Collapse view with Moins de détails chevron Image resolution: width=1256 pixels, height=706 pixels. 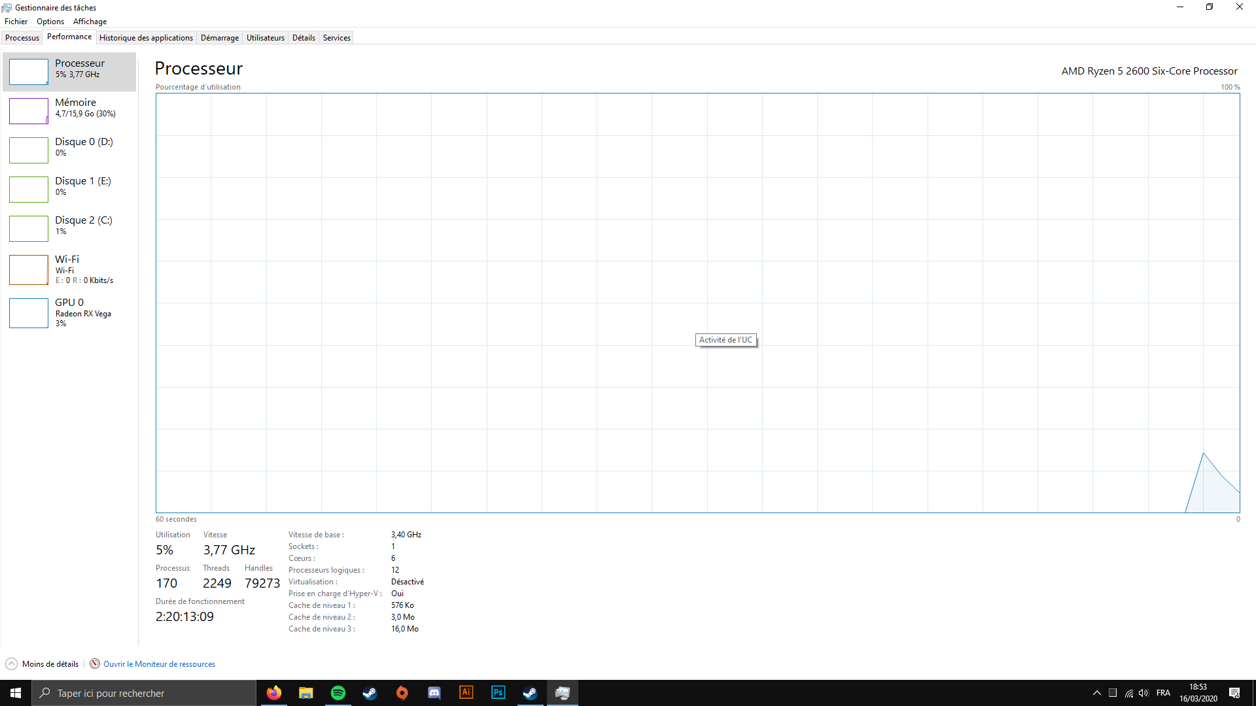click(11, 664)
